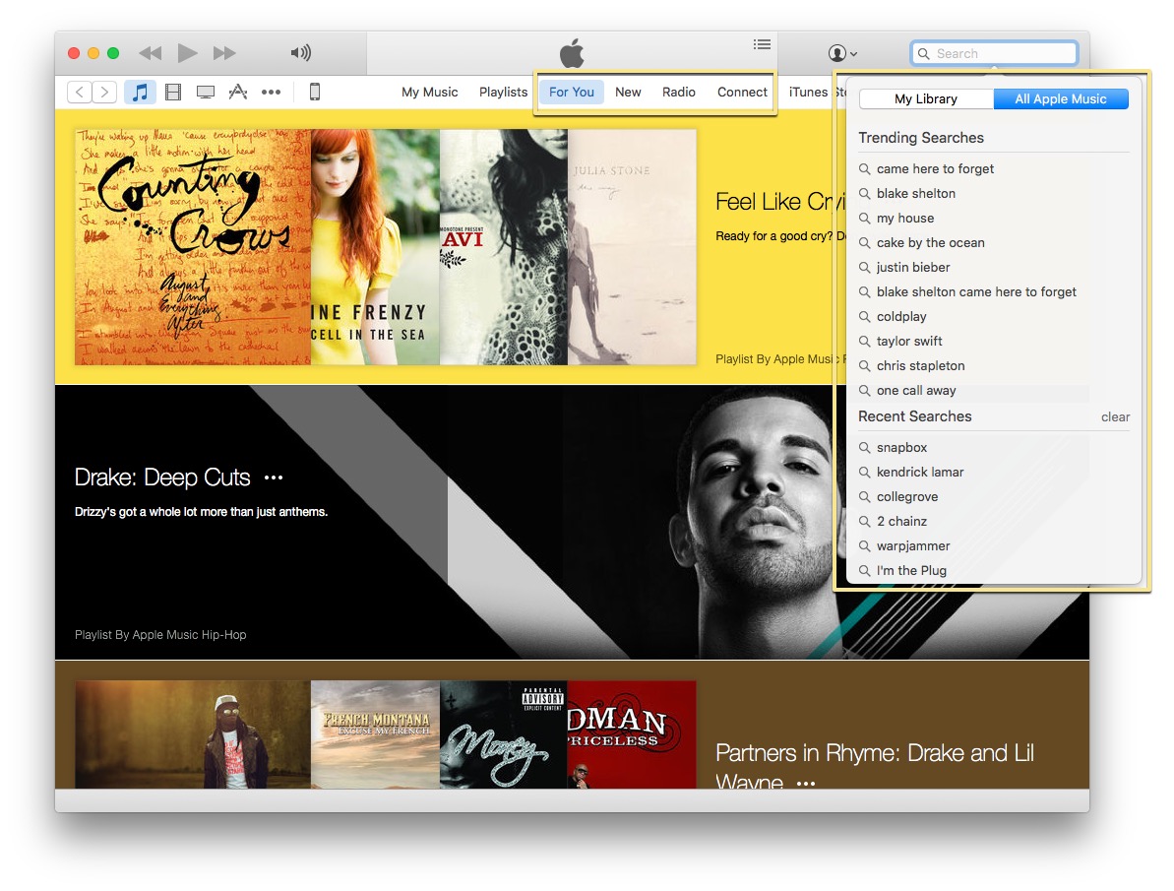
Task: Select the Music section icon
Action: (x=140, y=91)
